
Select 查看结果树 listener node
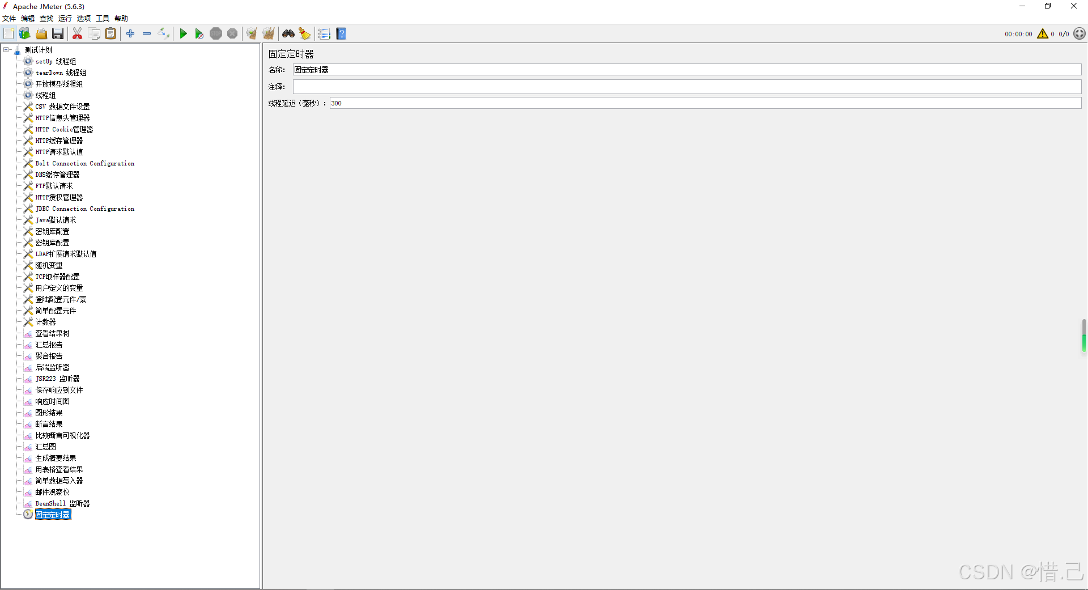(52, 333)
